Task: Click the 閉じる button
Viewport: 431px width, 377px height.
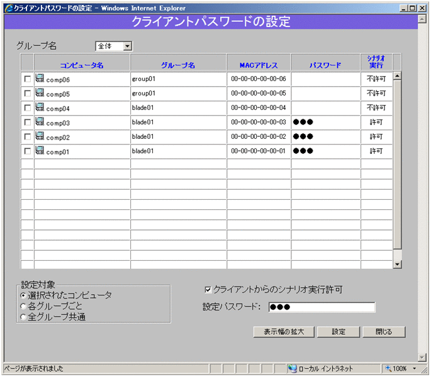Action: click(384, 332)
